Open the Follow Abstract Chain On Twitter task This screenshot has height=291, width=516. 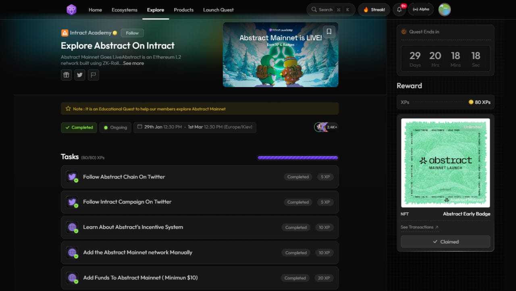pyautogui.click(x=200, y=177)
